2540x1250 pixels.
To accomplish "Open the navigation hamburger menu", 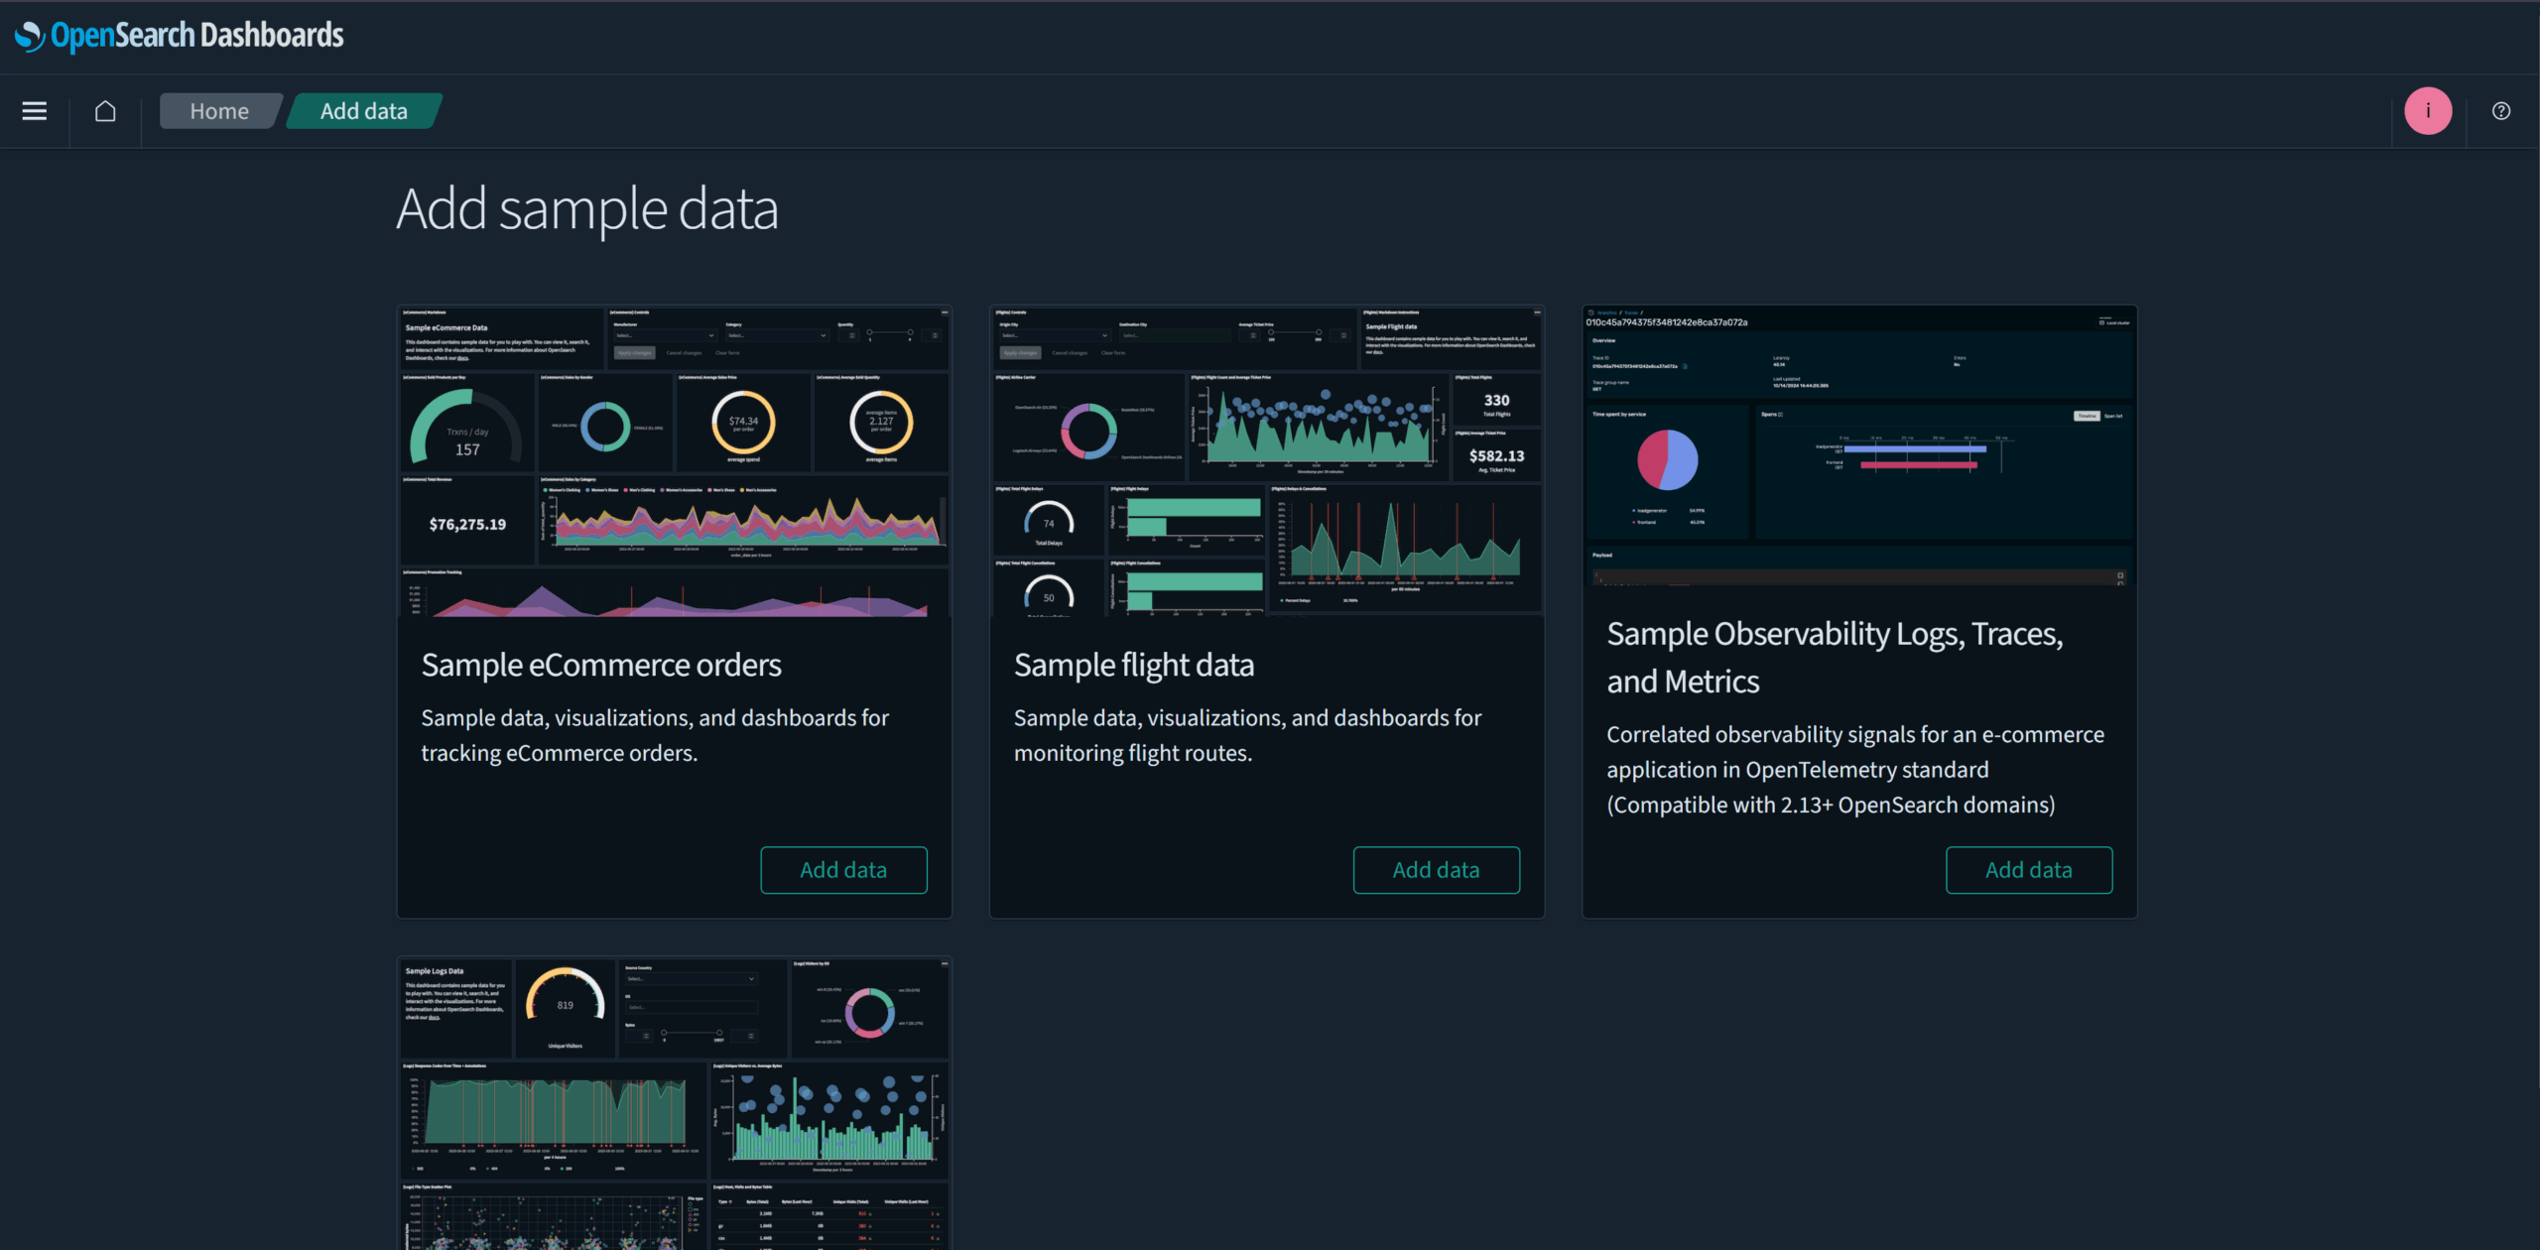I will (x=34, y=111).
